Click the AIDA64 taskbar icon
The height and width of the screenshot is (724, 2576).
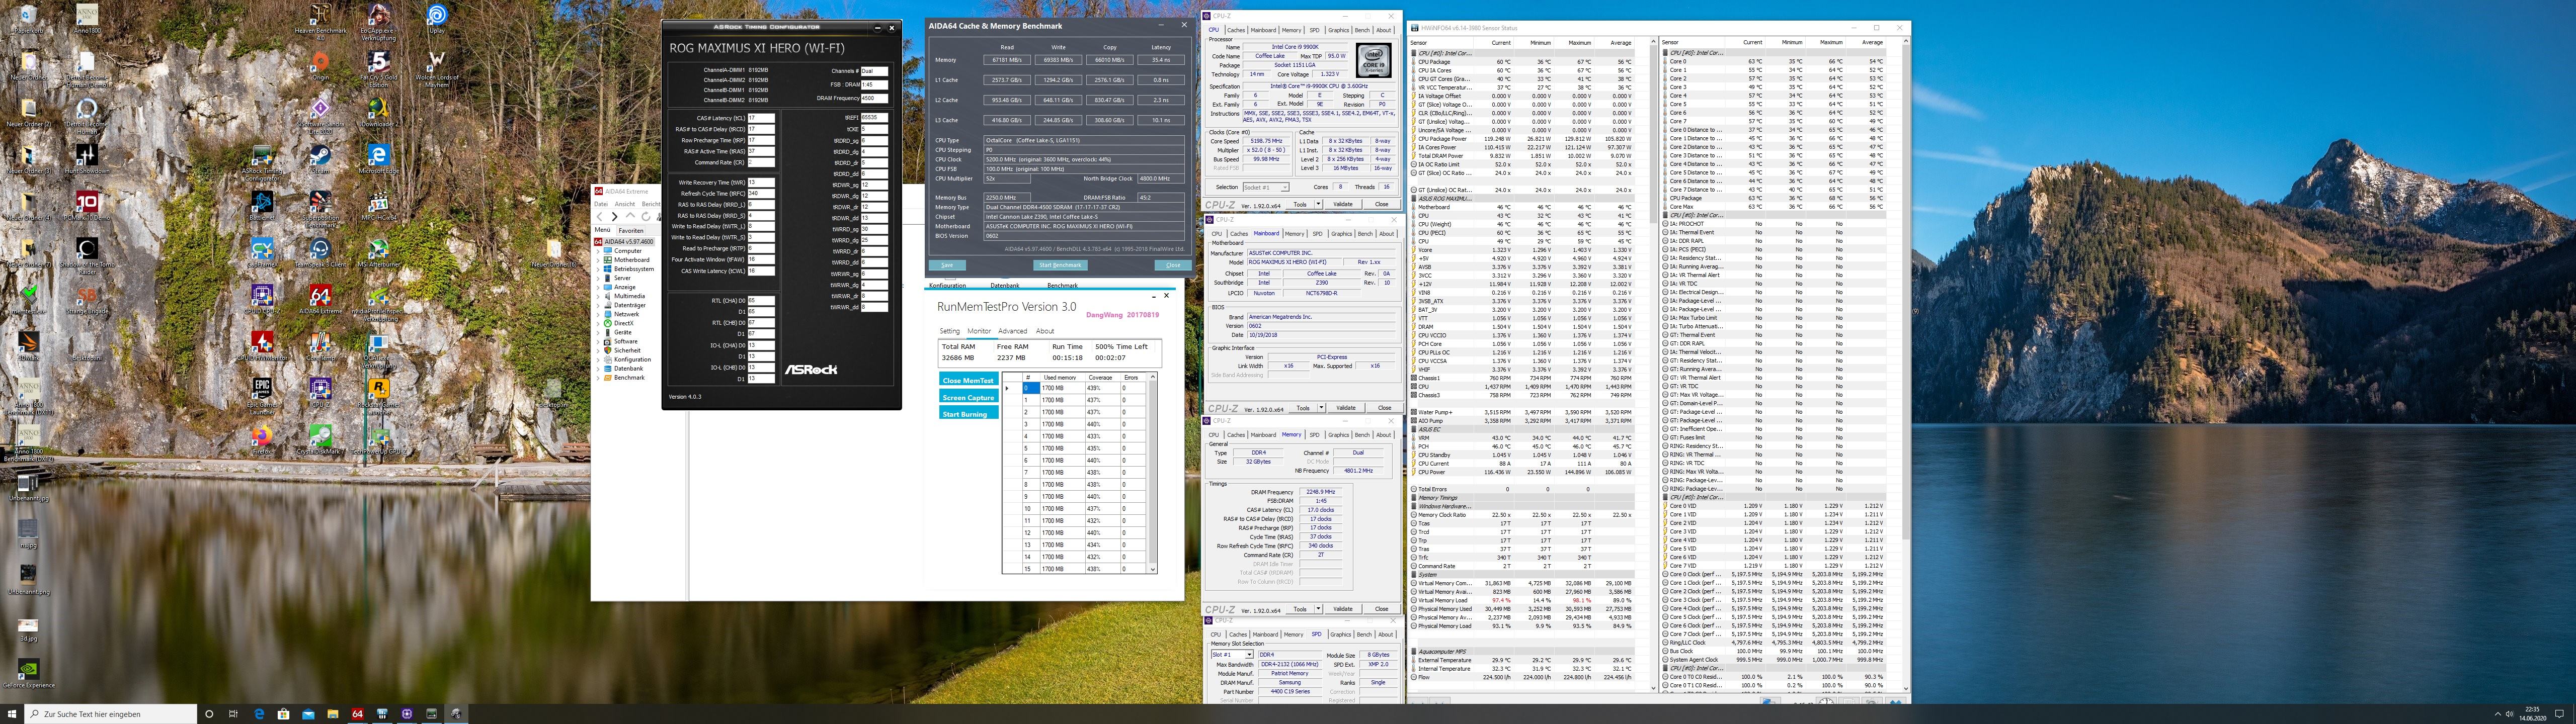coord(357,714)
